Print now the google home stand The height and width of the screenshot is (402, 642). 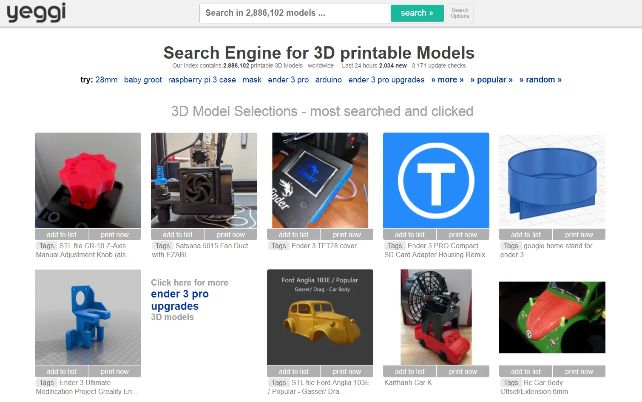click(x=579, y=235)
